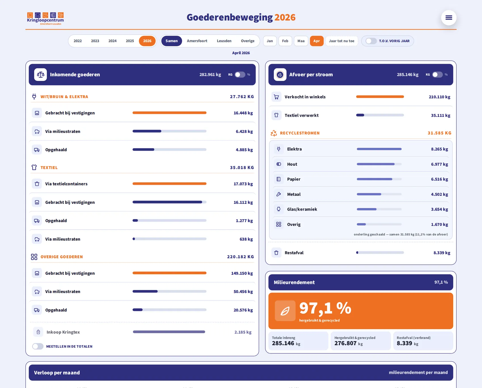Choose the Jan month button
This screenshot has height=388, width=482.
[x=270, y=41]
